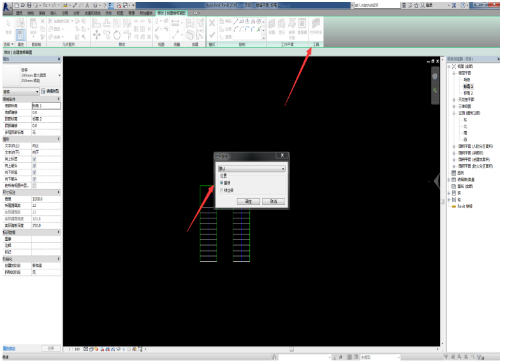Select the 梯边梁 radio button in dialog

222,190
